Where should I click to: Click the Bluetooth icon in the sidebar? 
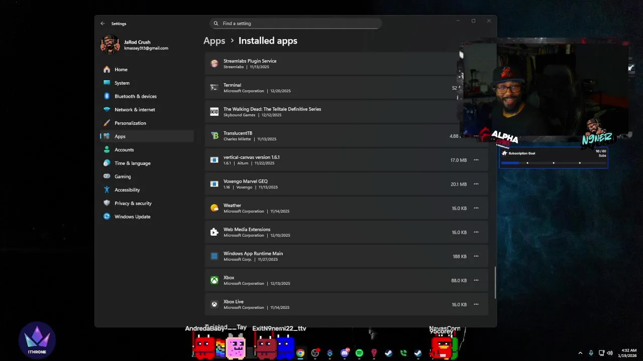point(106,96)
